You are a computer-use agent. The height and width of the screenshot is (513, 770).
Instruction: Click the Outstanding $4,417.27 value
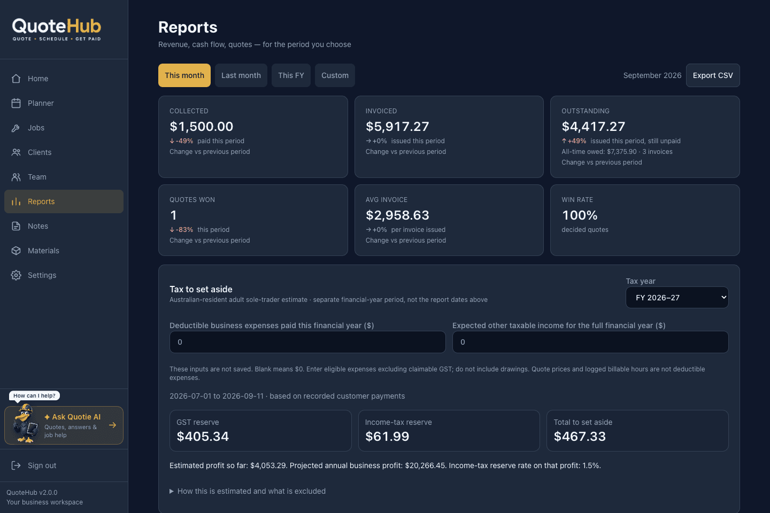coord(594,127)
